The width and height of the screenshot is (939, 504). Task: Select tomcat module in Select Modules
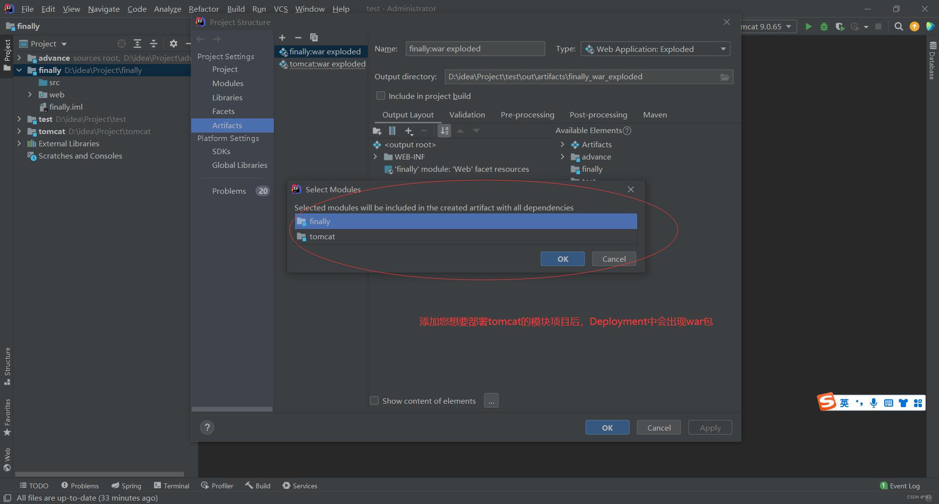466,236
